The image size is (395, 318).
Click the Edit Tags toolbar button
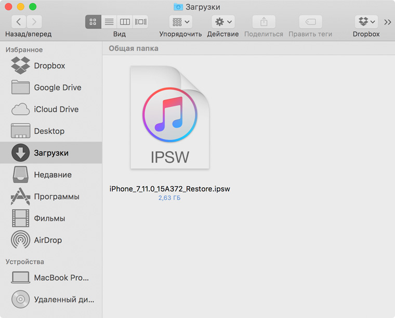point(310,22)
